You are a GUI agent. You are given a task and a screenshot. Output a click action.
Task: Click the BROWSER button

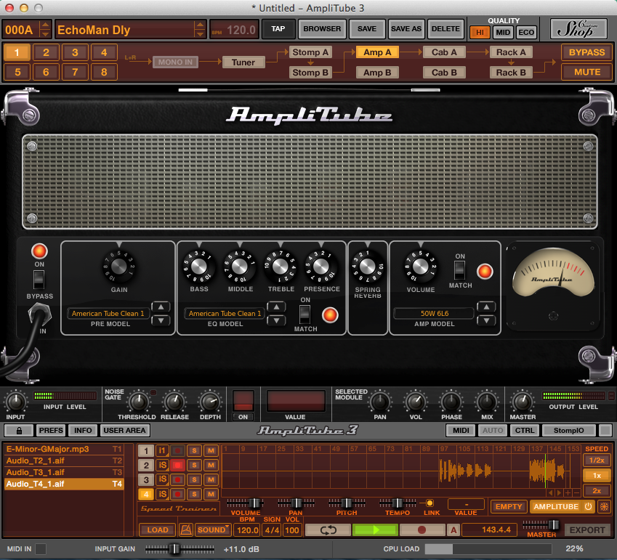click(322, 29)
